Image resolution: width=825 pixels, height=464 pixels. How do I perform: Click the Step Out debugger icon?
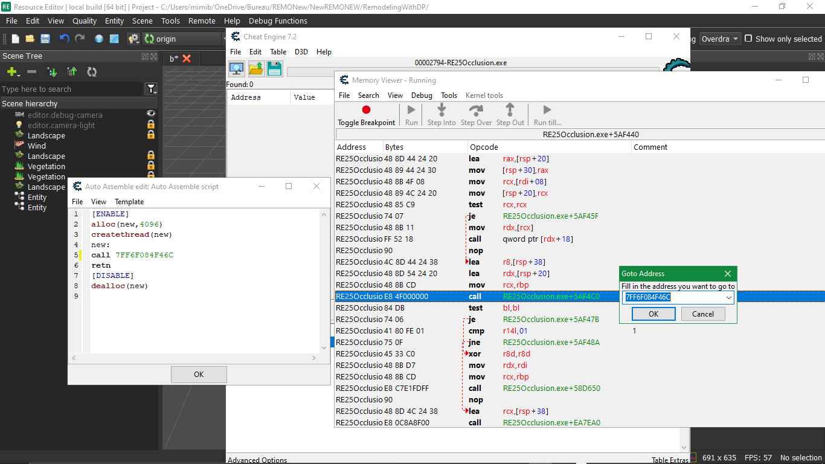click(x=510, y=110)
